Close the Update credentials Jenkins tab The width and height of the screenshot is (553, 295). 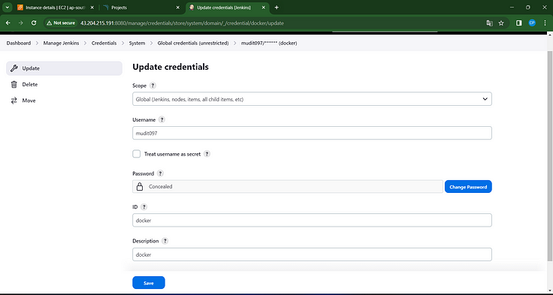(x=264, y=8)
